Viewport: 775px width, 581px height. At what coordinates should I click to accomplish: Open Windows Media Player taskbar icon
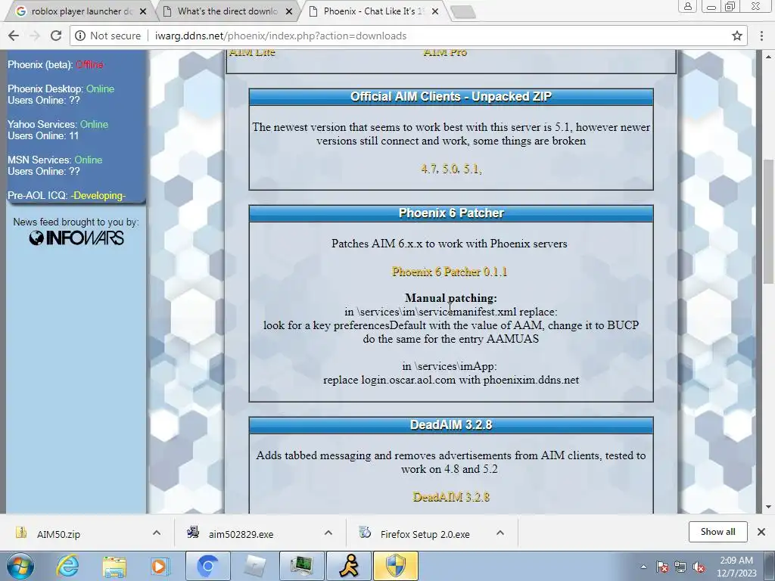pos(160,566)
